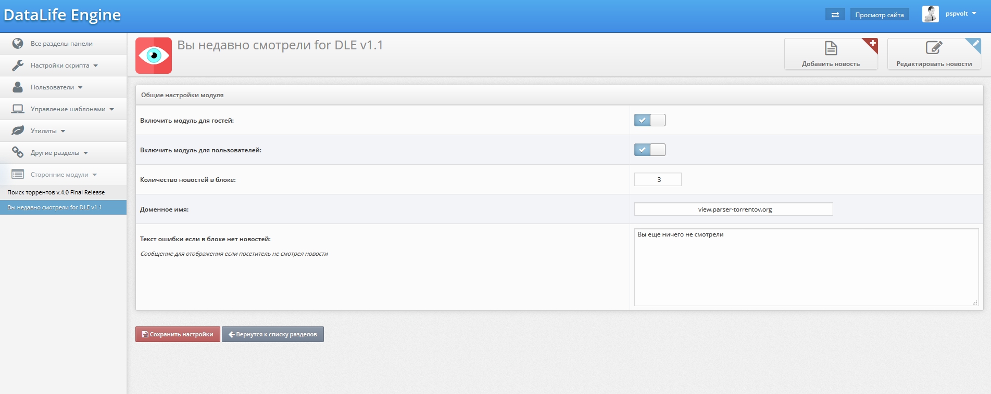This screenshot has width=991, height=394.
Task: Expand the Другие разделы menu
Action: click(x=59, y=153)
